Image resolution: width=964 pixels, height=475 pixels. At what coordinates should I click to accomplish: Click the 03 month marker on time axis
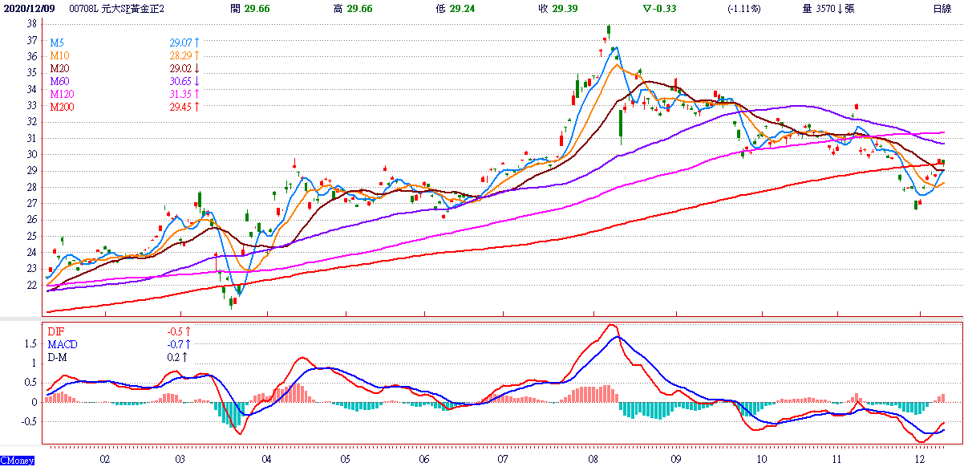coord(180,460)
